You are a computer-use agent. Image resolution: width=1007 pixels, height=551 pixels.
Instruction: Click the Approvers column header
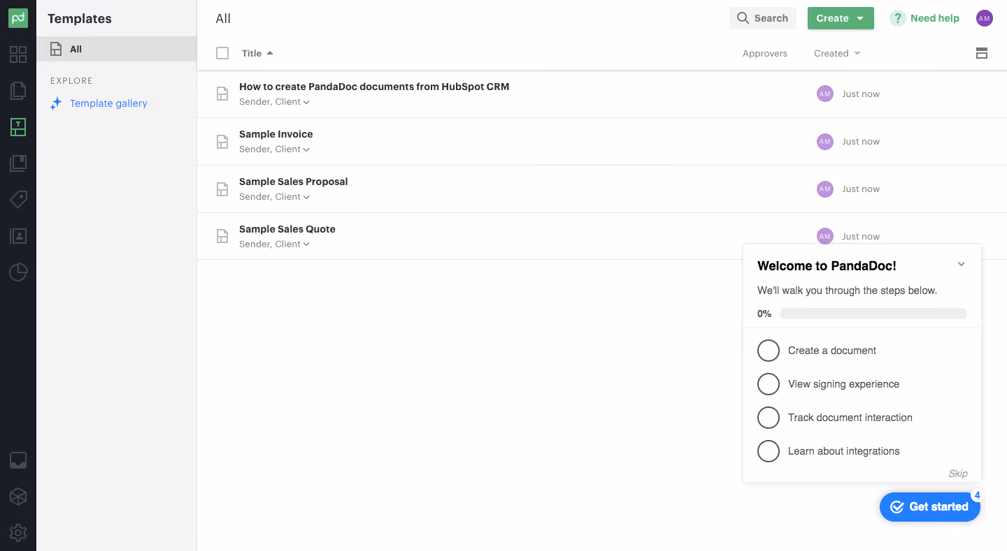765,53
